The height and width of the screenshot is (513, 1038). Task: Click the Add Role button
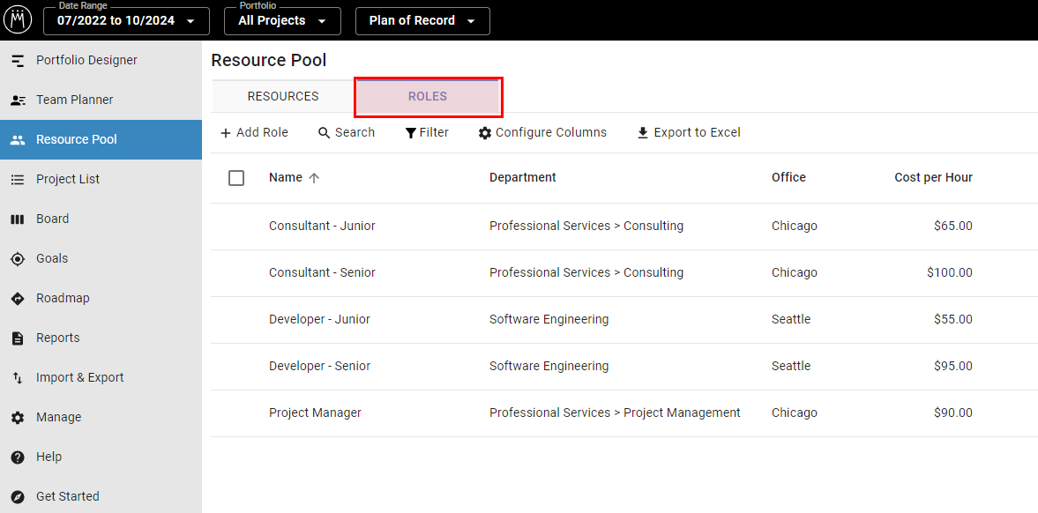[254, 133]
